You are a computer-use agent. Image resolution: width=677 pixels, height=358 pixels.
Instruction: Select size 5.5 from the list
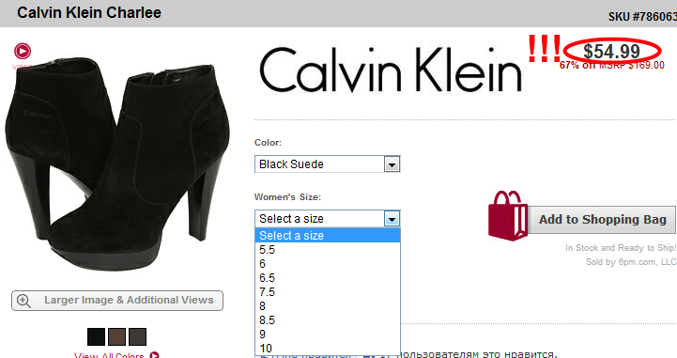coord(328,250)
